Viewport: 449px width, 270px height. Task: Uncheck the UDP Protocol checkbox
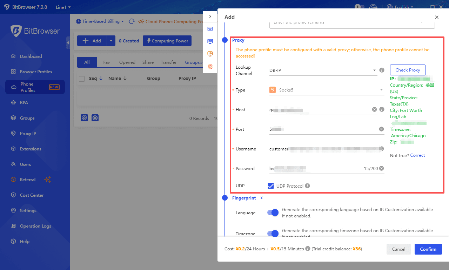point(271,186)
